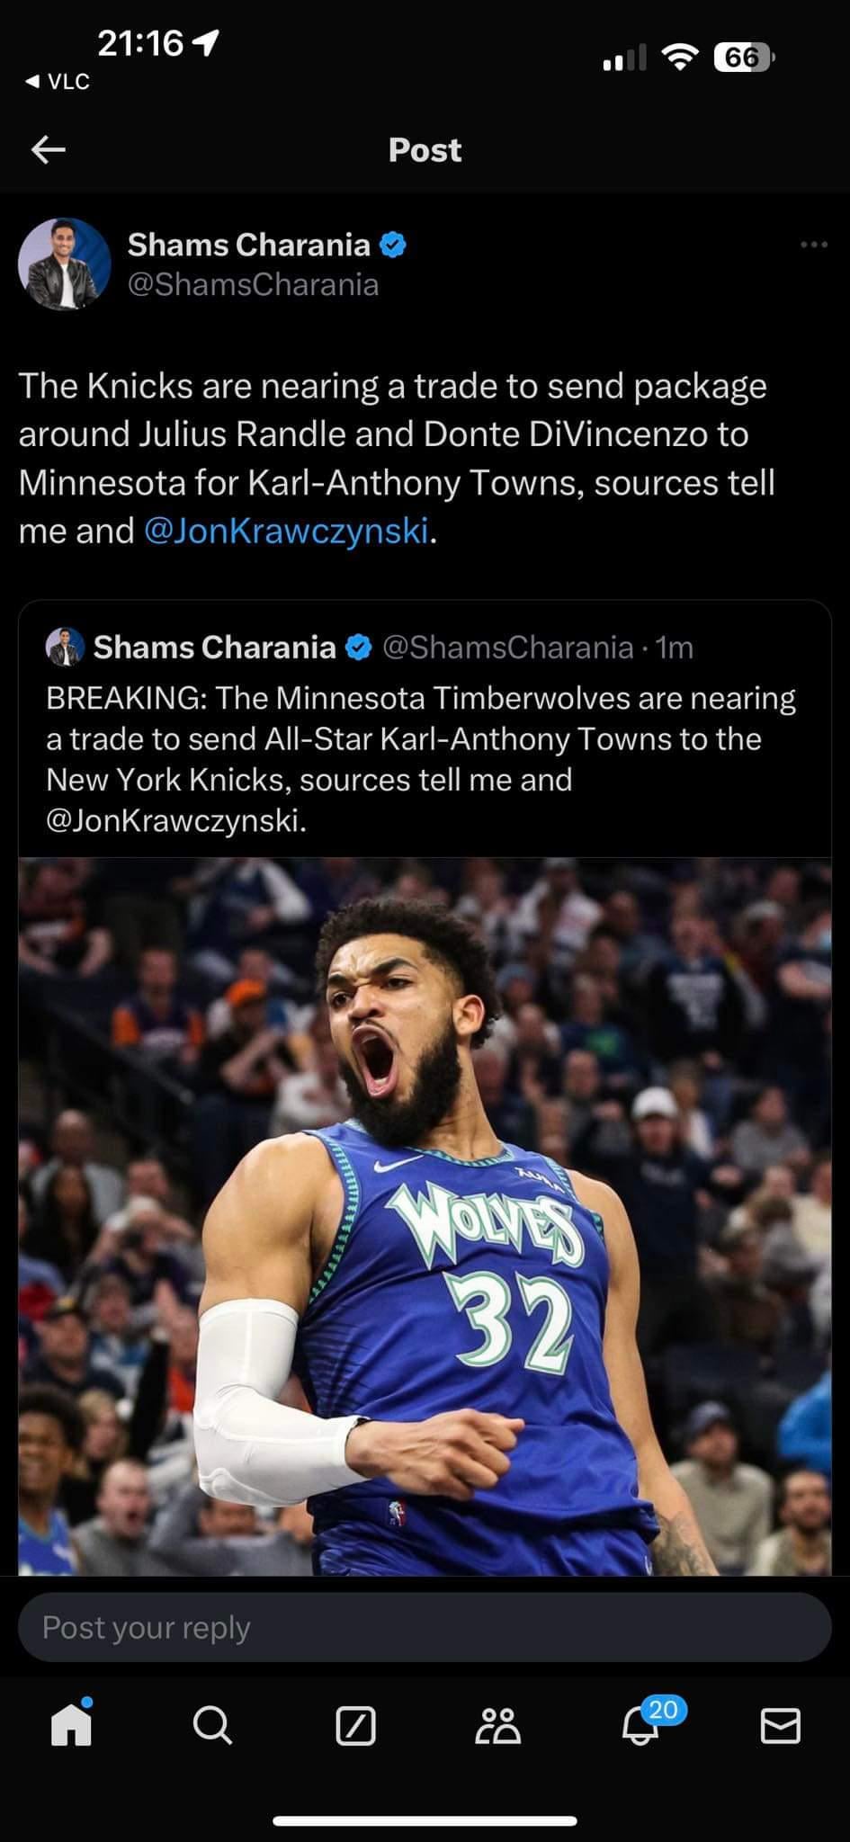Tap the Shams Charania author name
This screenshot has height=1842, width=850.
(248, 245)
